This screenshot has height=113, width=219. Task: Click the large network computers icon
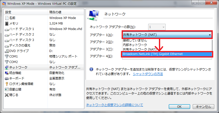coord(93,15)
